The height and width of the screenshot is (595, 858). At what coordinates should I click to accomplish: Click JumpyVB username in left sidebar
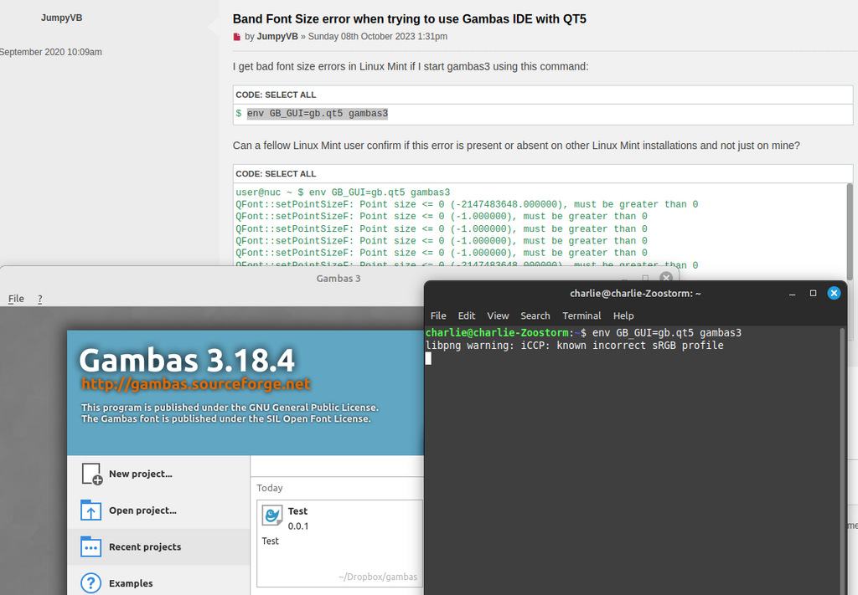pos(62,18)
